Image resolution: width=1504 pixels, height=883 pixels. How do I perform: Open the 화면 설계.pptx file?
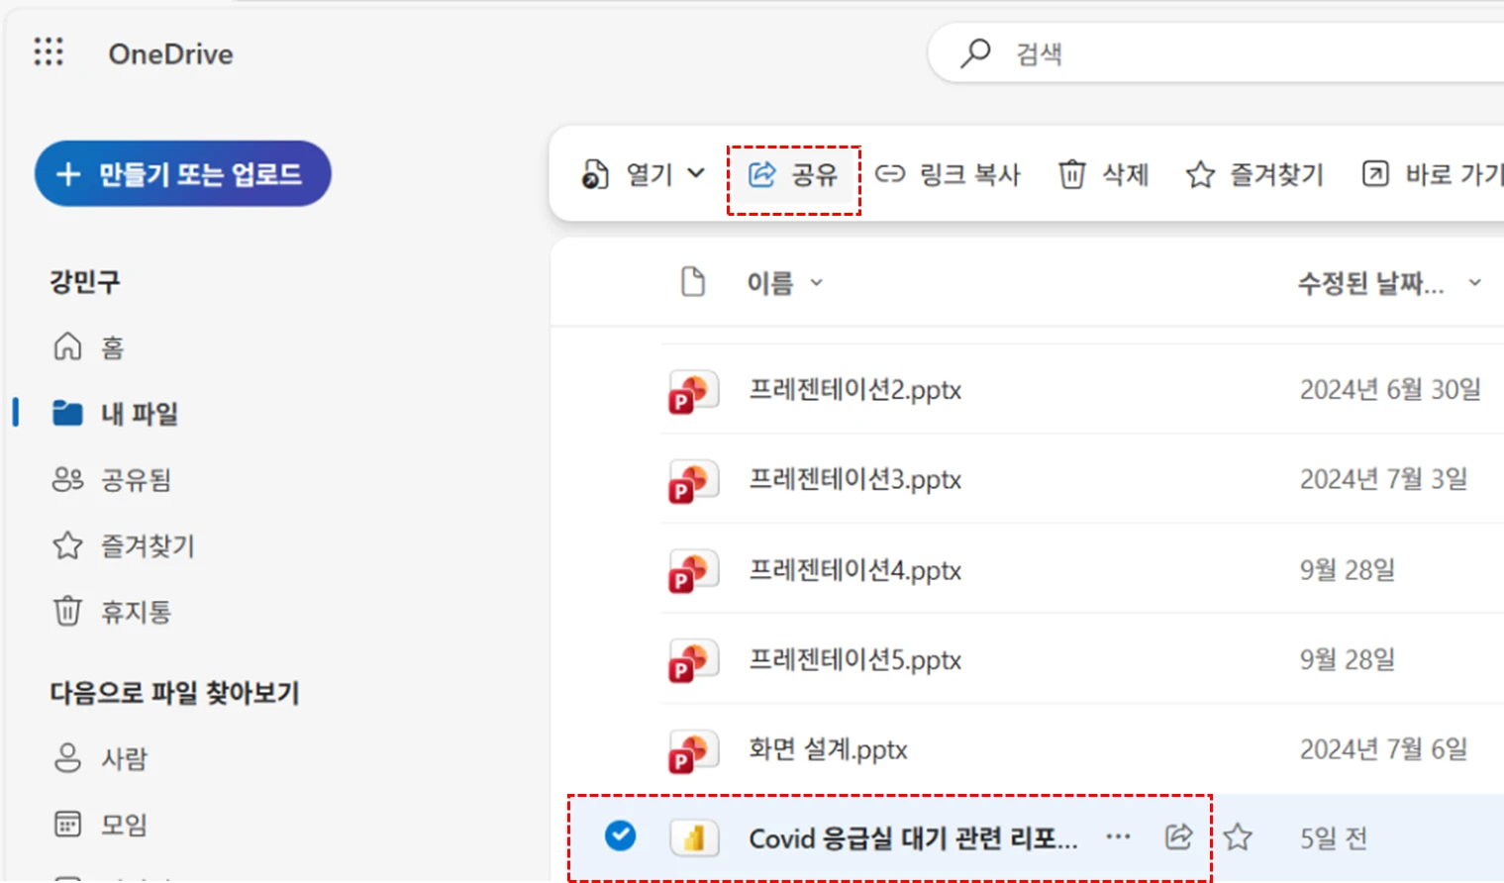(828, 750)
